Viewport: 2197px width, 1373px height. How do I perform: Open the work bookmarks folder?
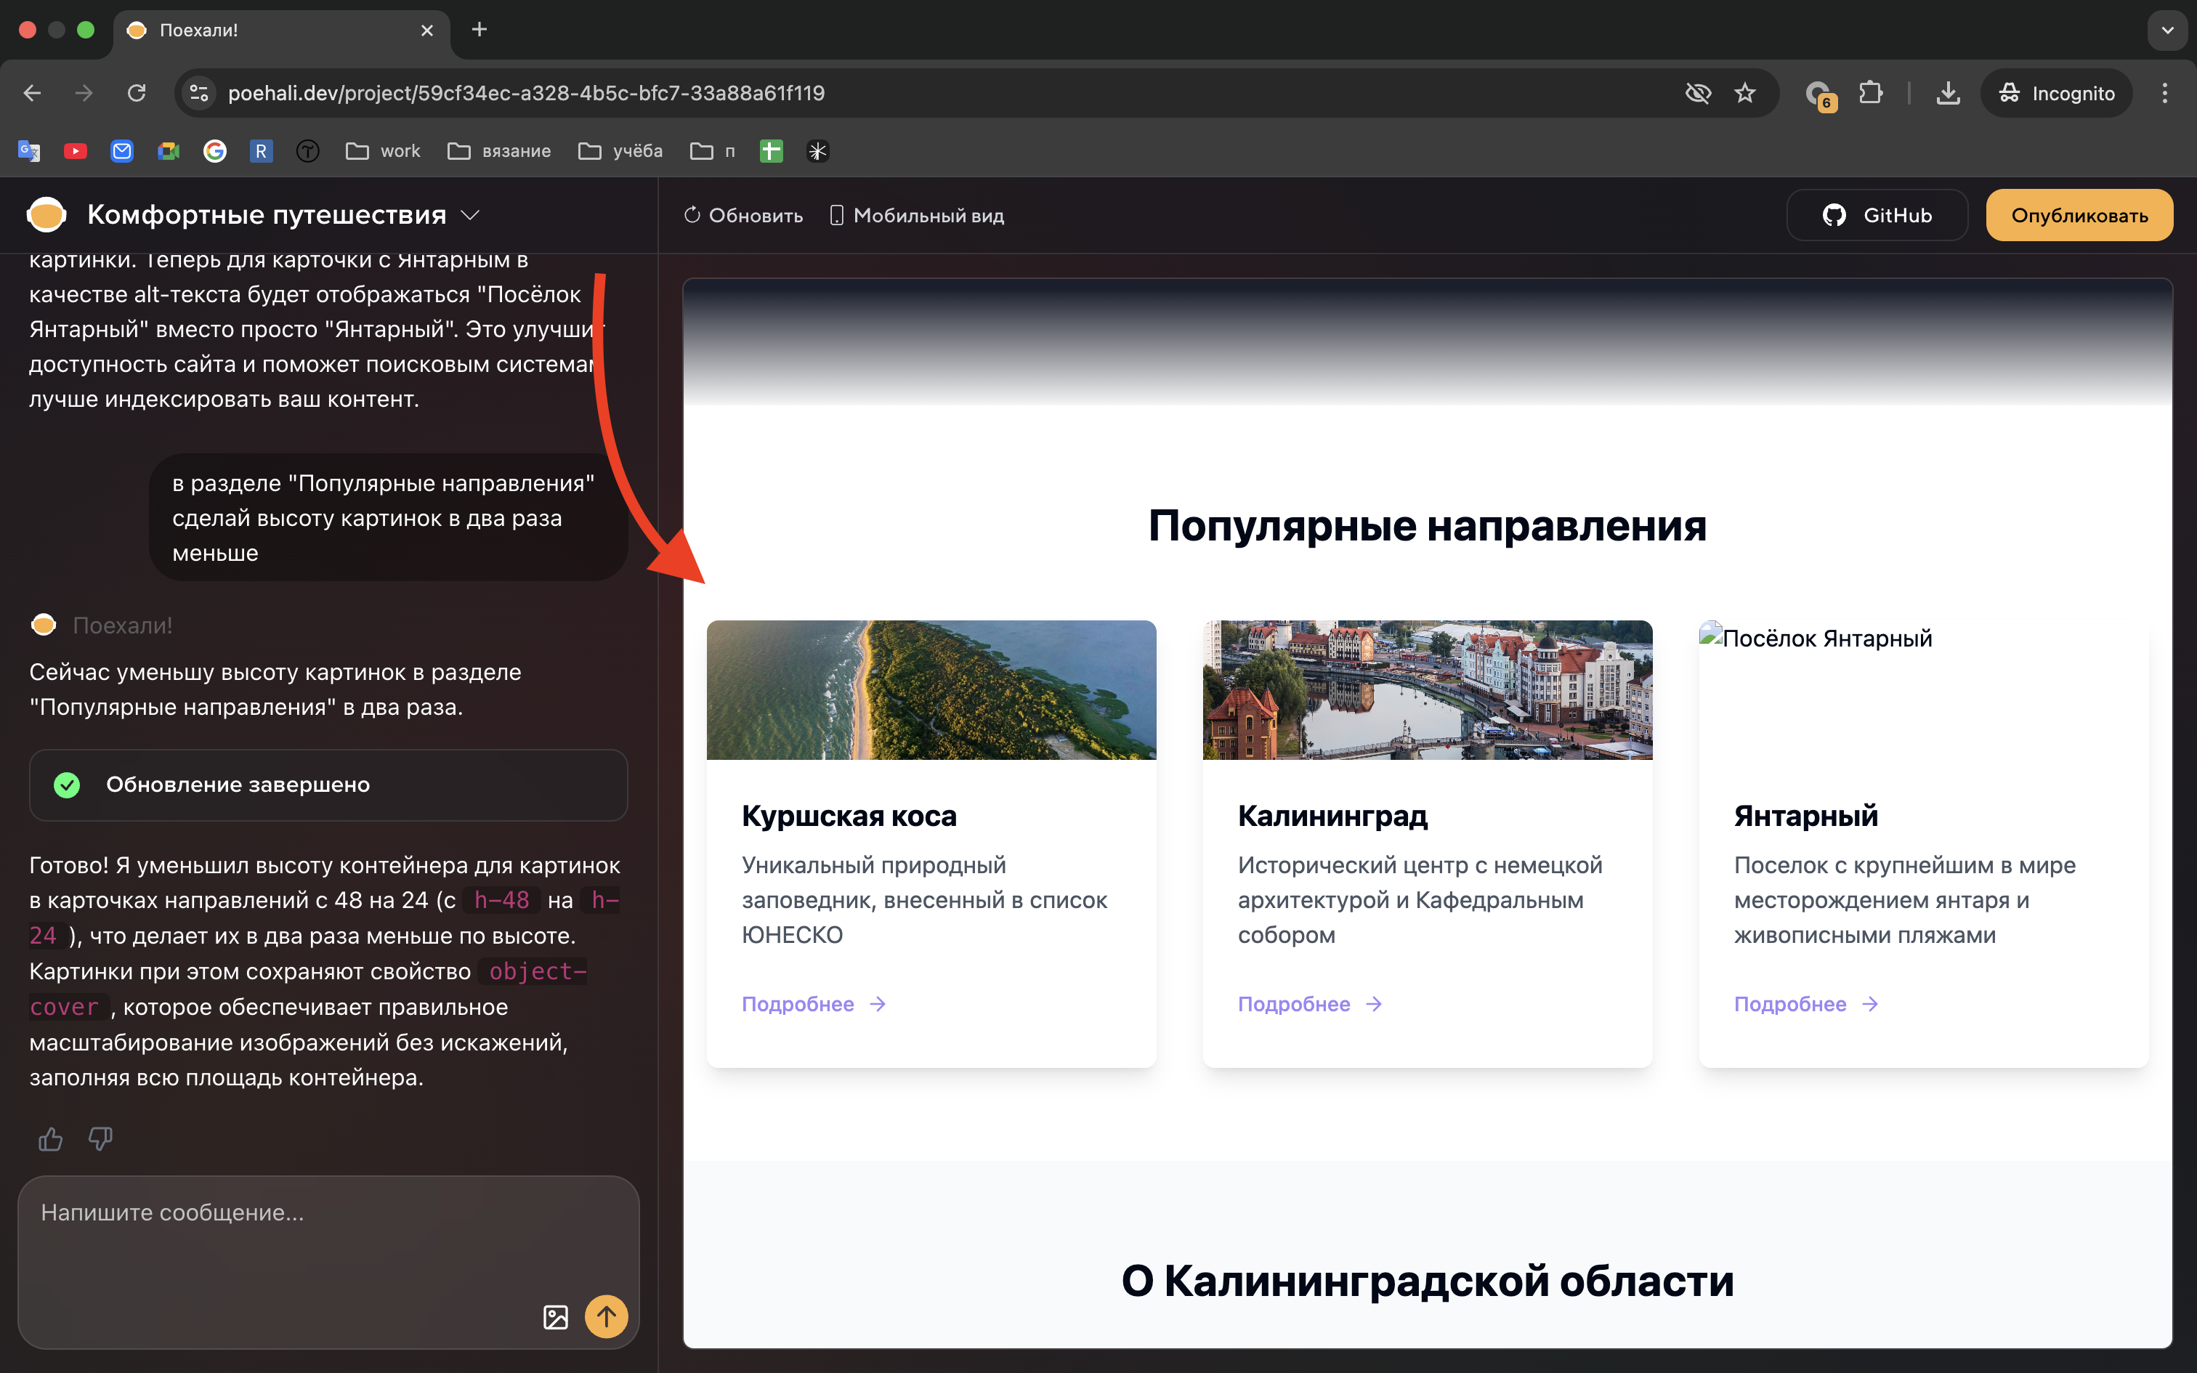coord(381,151)
